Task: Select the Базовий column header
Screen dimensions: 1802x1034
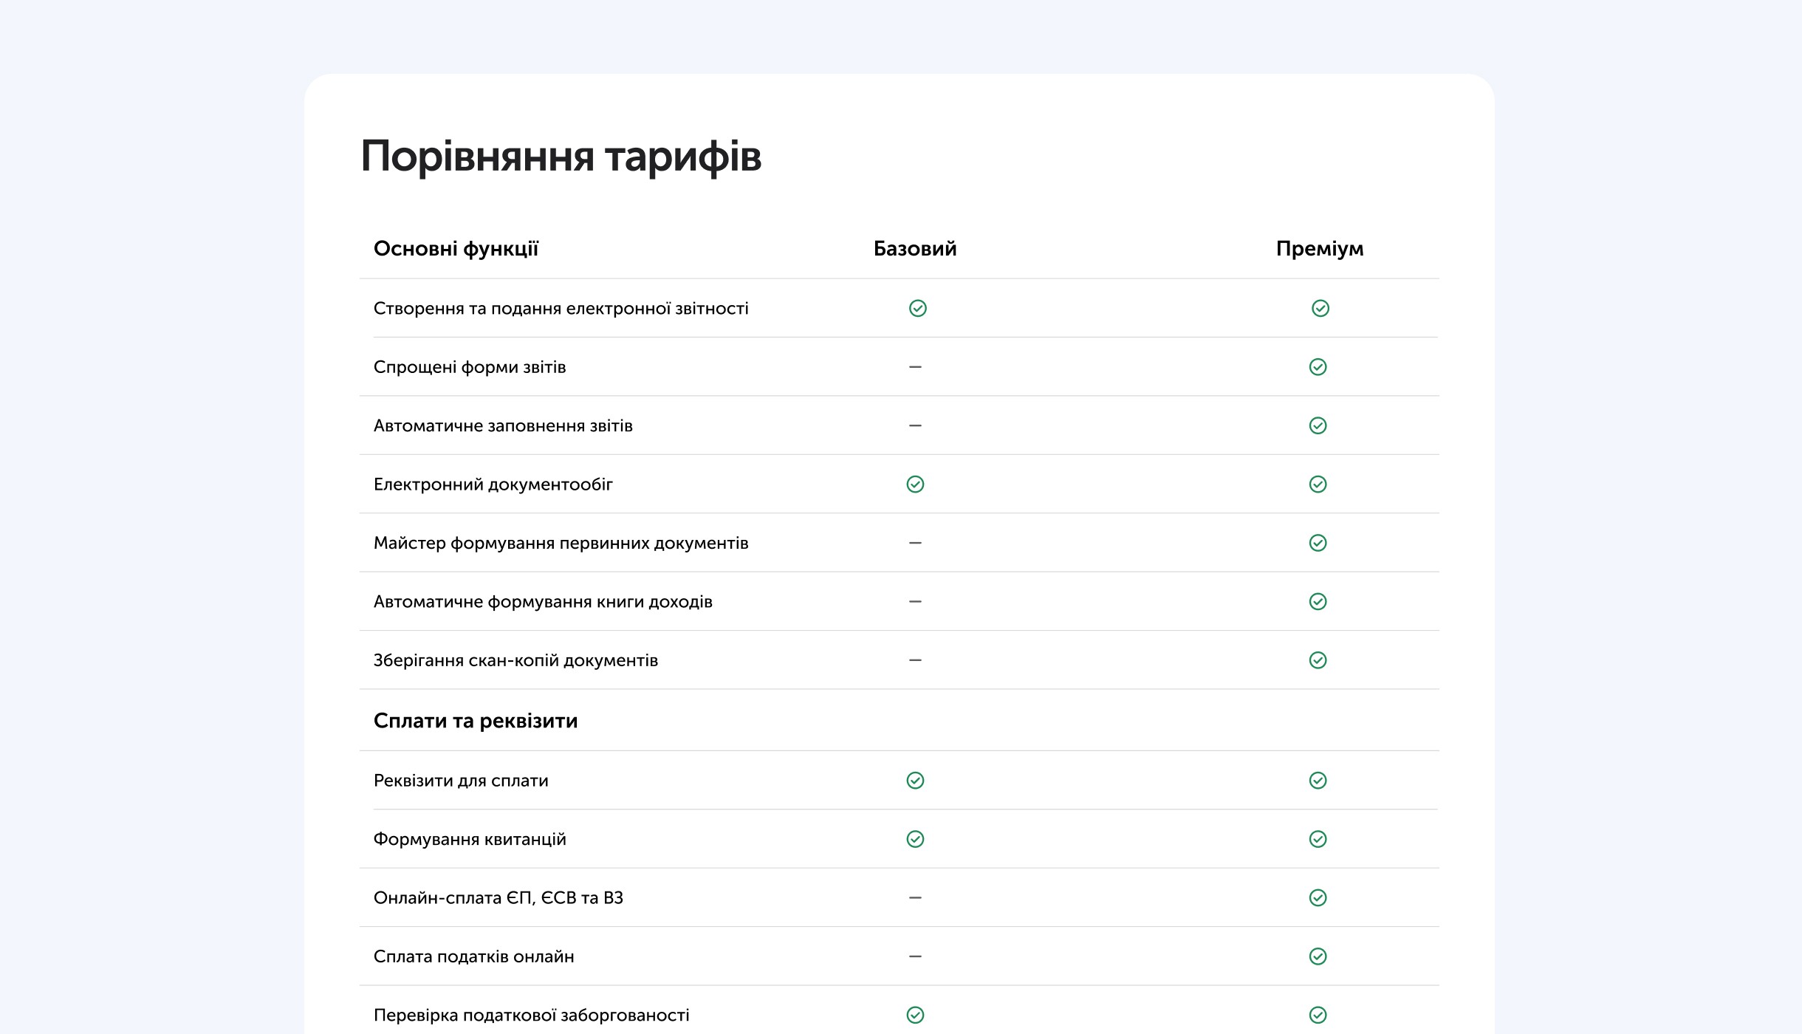Action: click(915, 249)
